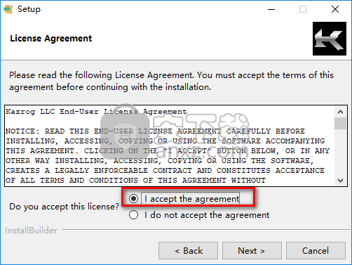Click the Kazrog K logo image
The width and height of the screenshot is (352, 265).
tap(330, 39)
